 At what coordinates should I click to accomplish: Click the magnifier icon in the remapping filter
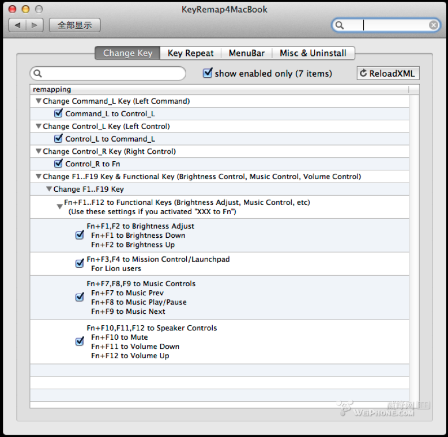click(37, 73)
